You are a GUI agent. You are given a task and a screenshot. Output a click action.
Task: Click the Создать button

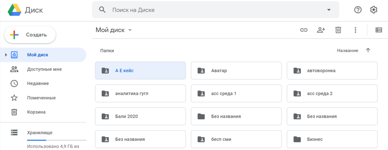[30, 35]
